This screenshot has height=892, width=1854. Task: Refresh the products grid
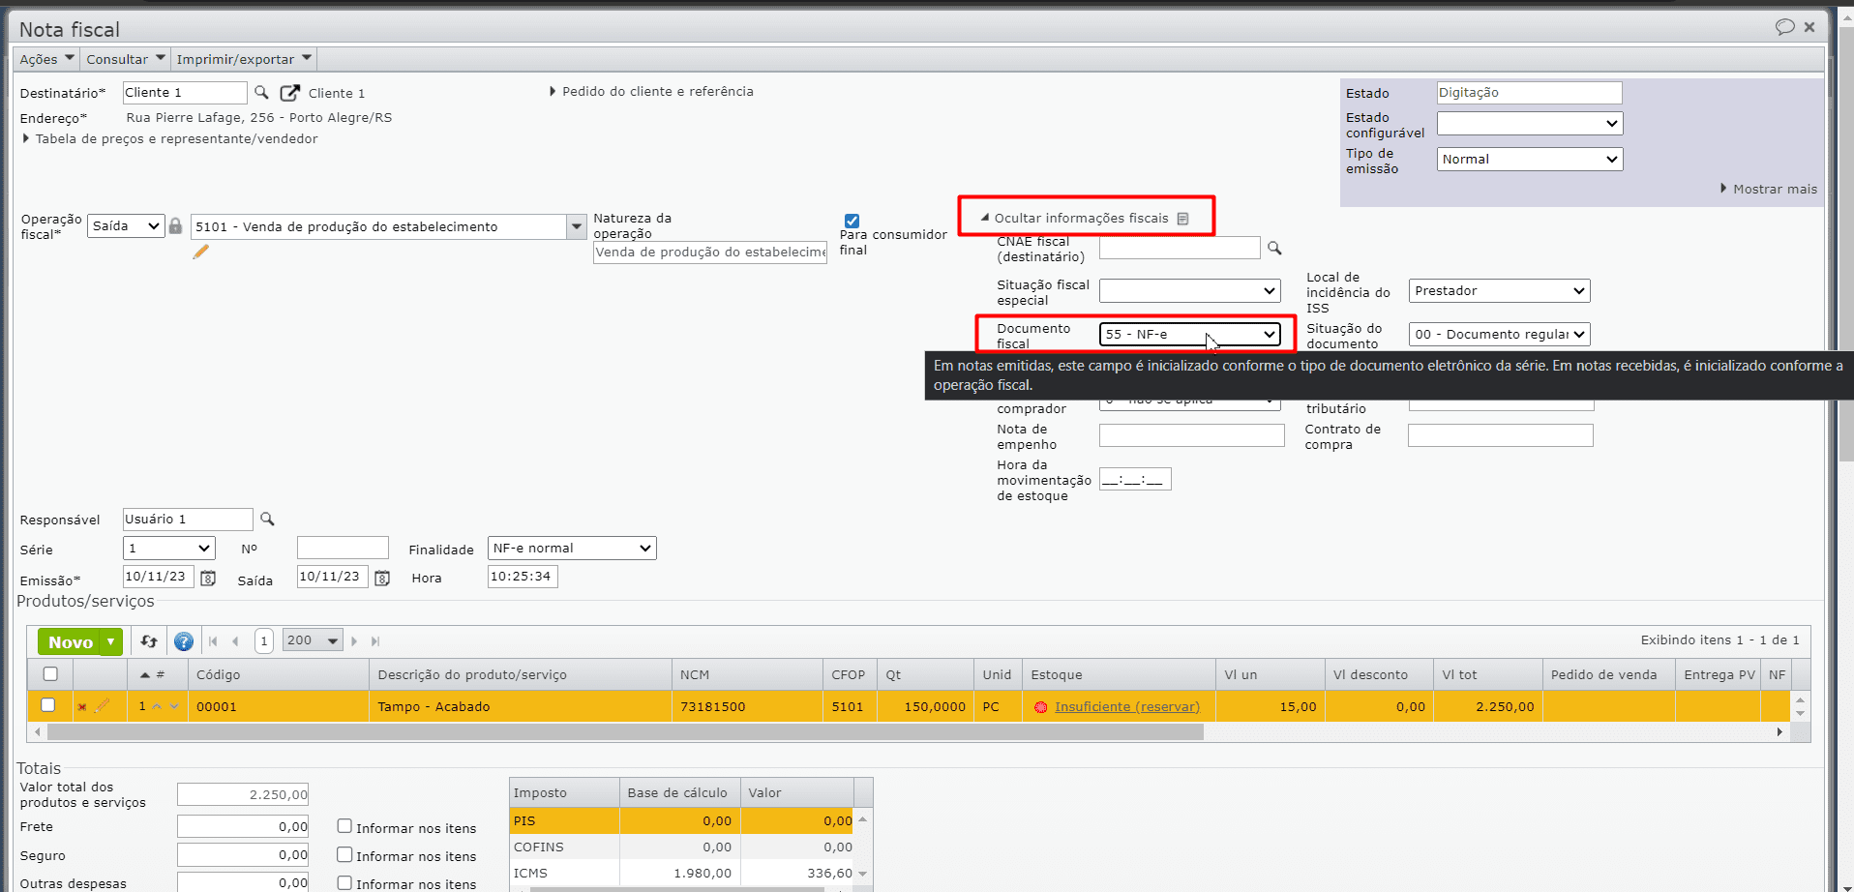[x=149, y=641]
